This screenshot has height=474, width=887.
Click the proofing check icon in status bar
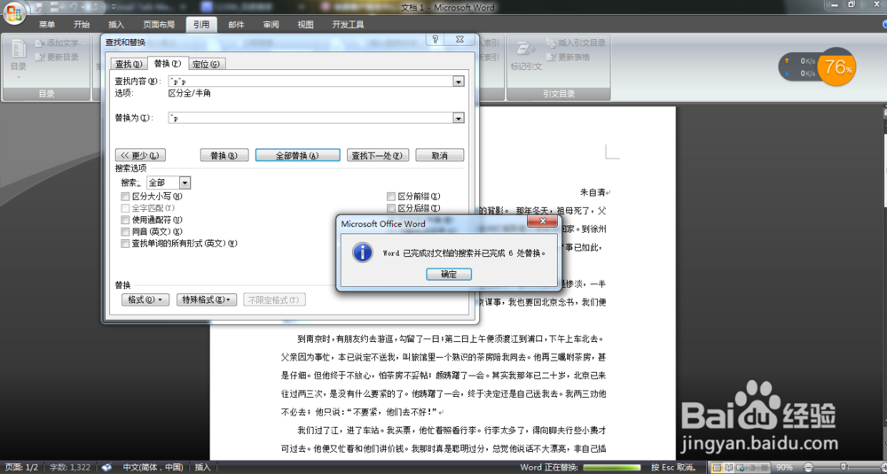click(x=106, y=467)
